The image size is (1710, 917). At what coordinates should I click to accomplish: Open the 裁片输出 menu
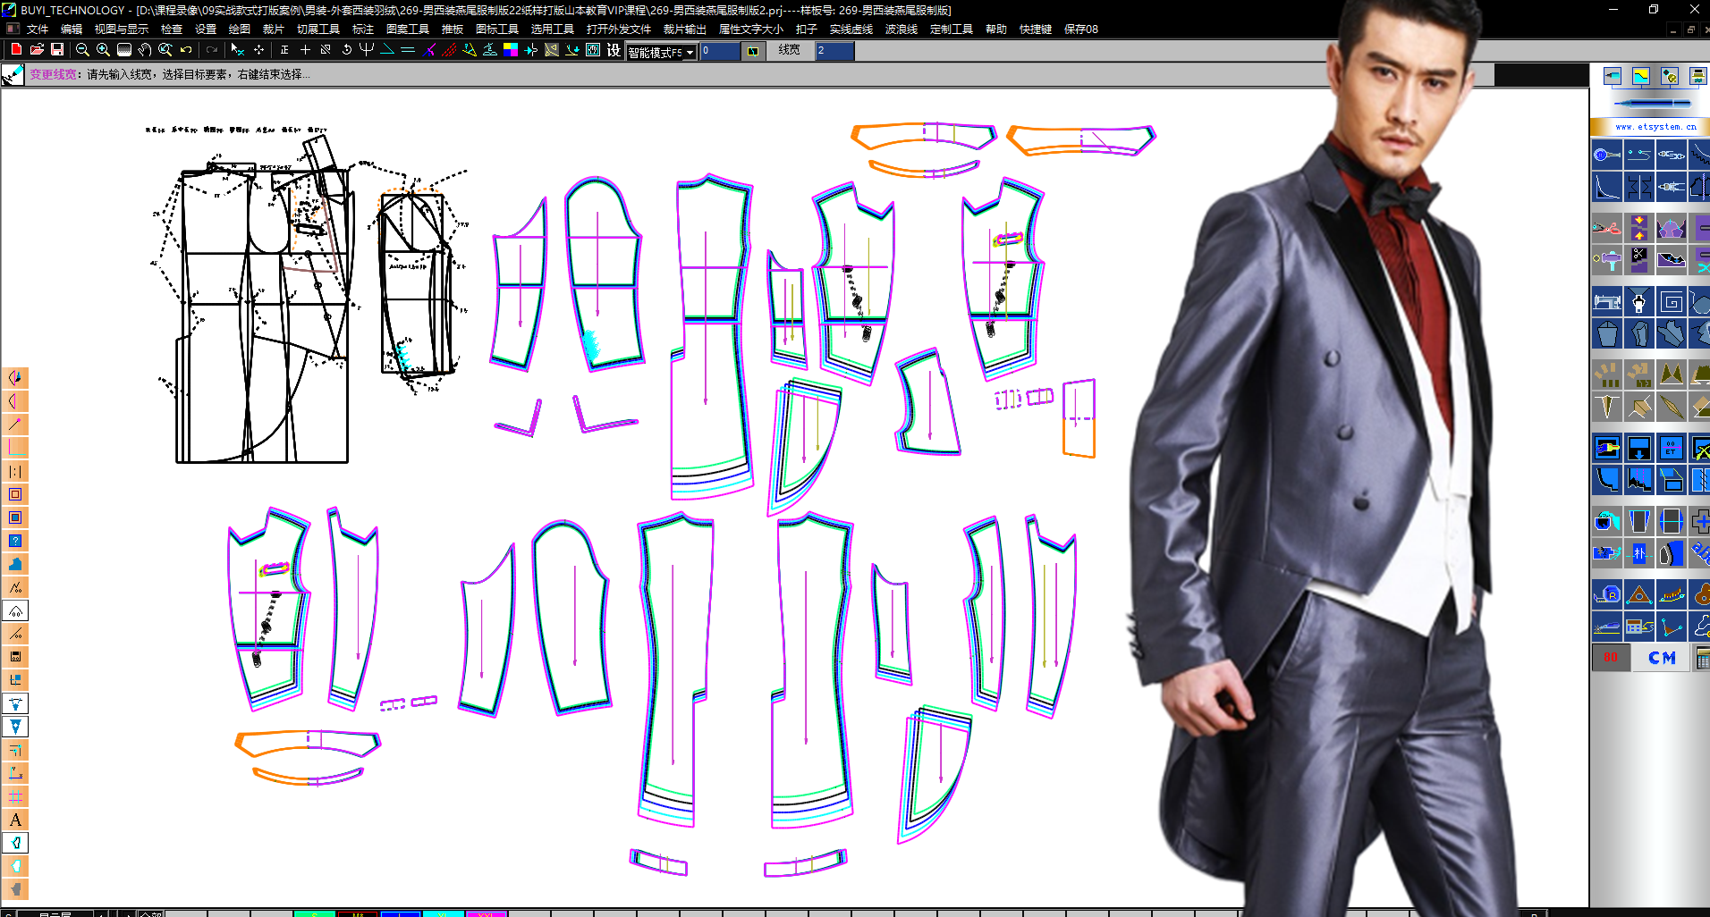685,29
